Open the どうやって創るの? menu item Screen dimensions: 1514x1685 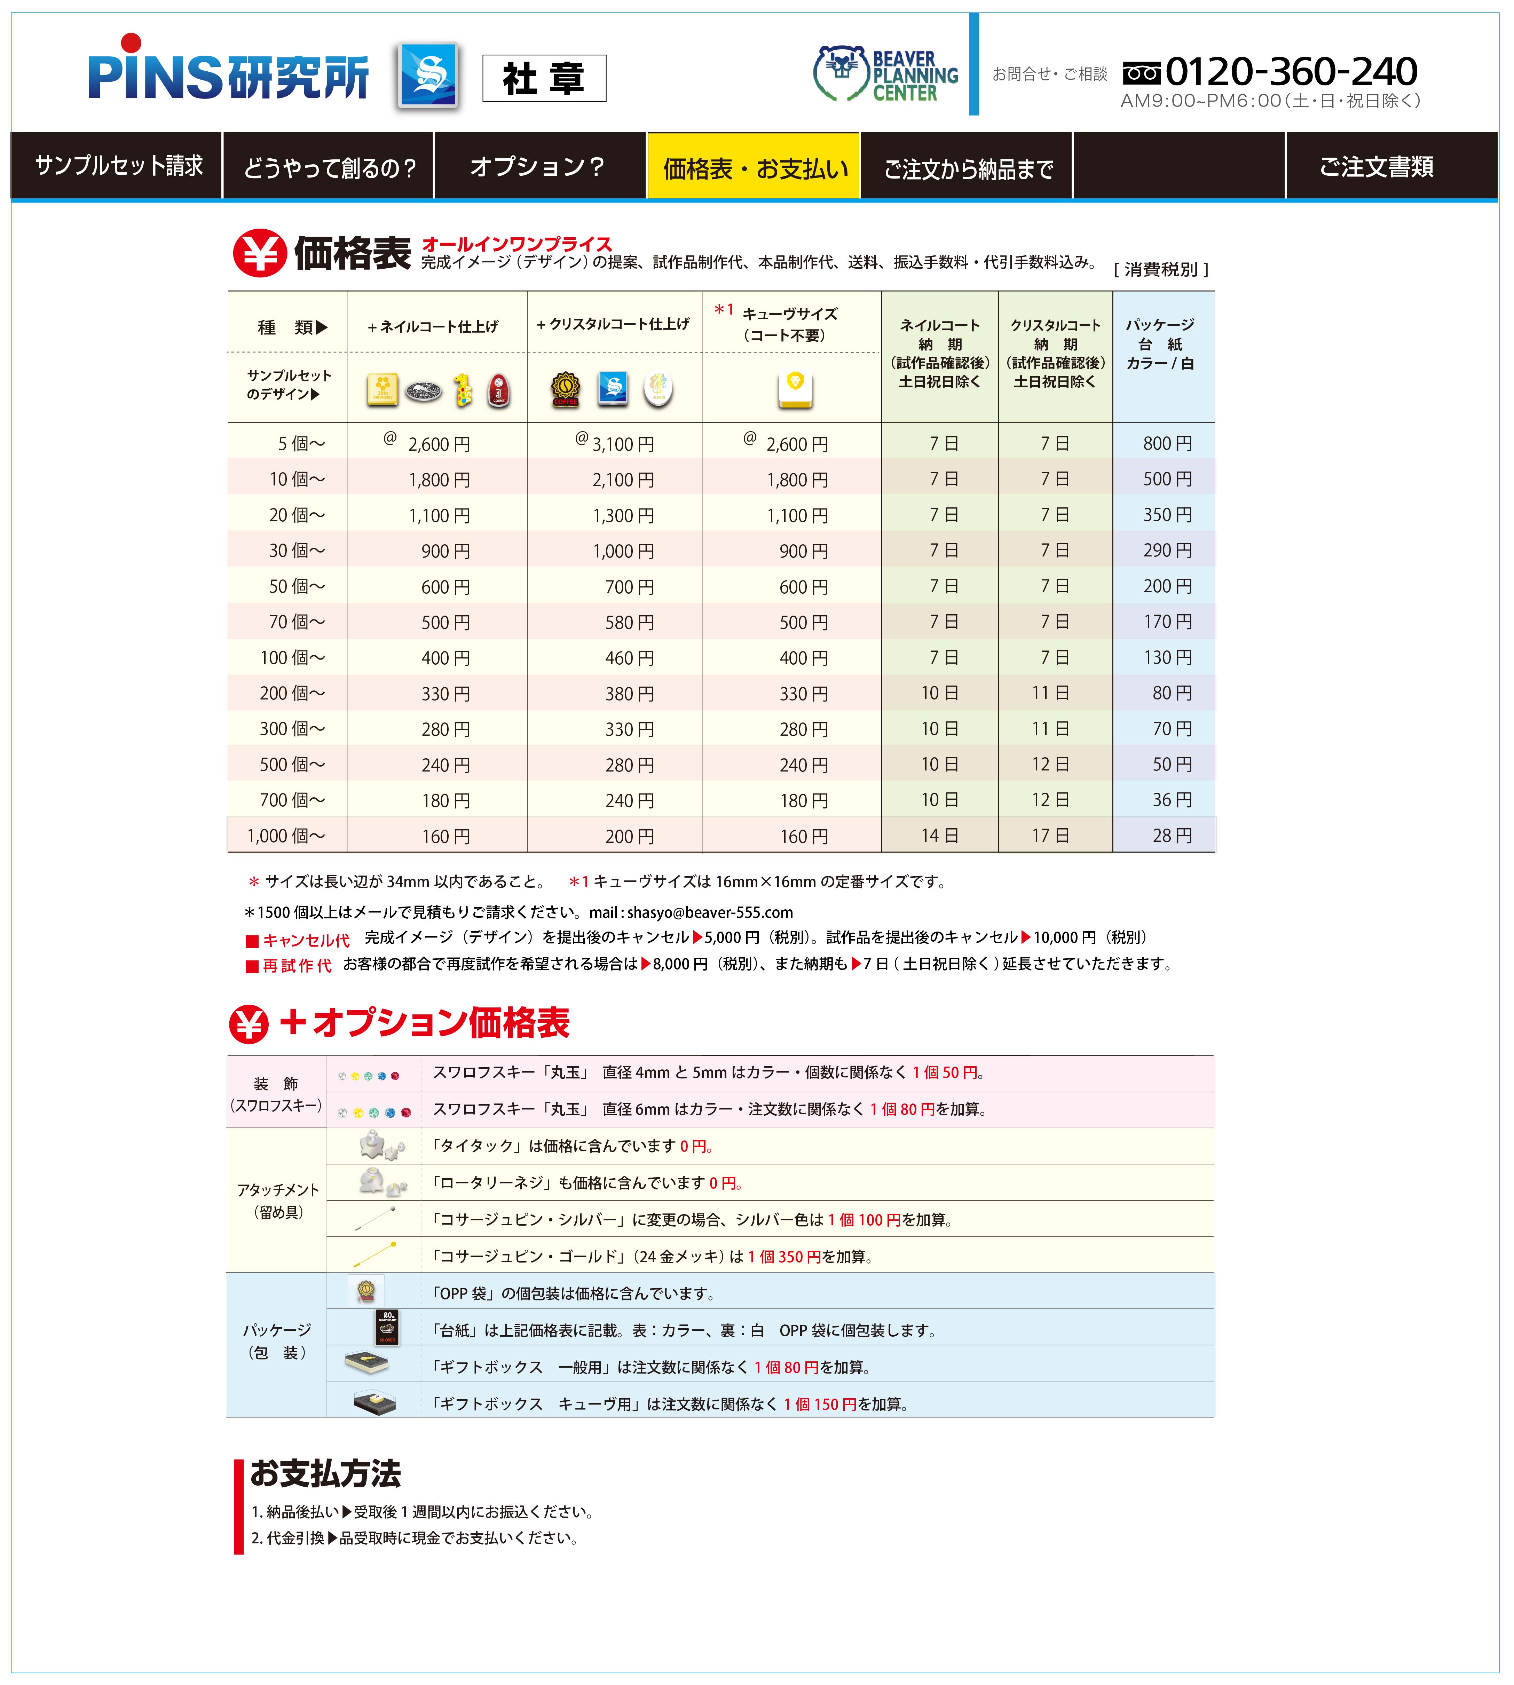329,166
